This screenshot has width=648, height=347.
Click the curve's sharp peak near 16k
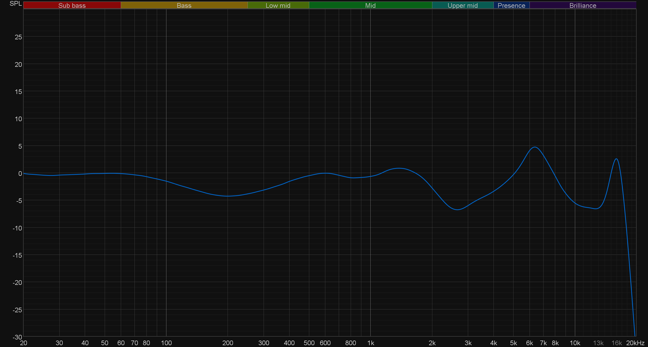[x=616, y=159]
